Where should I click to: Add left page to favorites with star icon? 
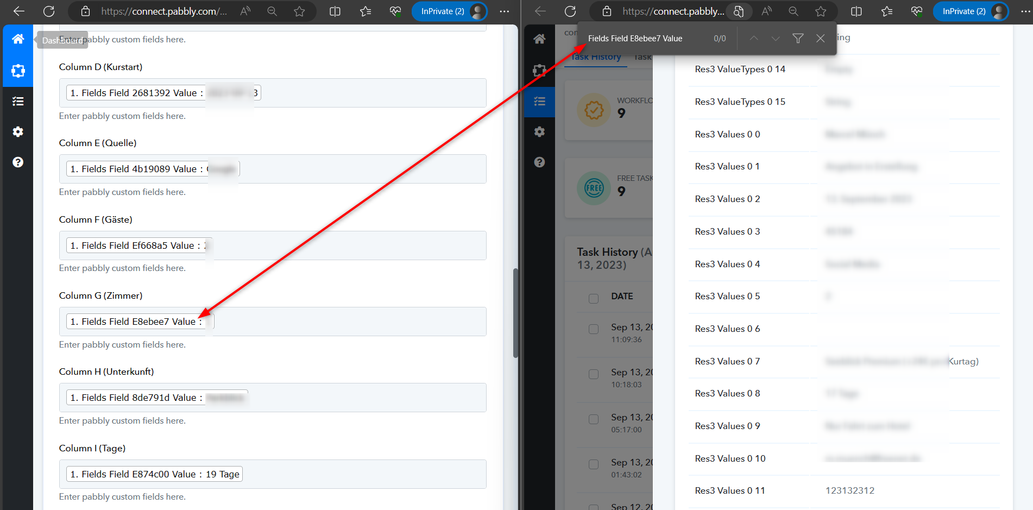[x=299, y=11]
